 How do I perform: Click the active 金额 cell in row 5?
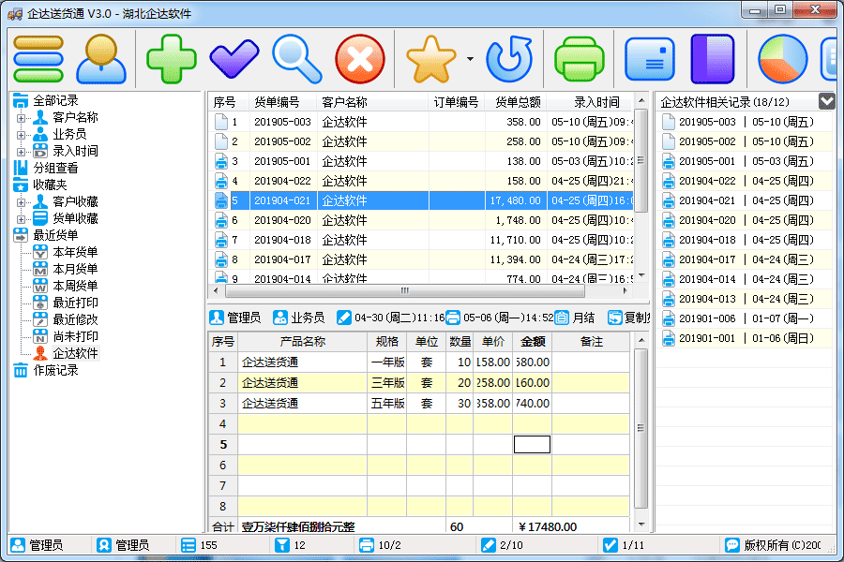pos(532,445)
